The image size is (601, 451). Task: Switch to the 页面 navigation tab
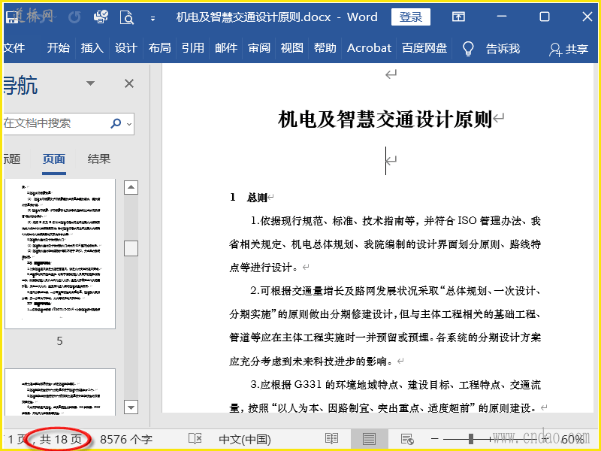click(53, 159)
